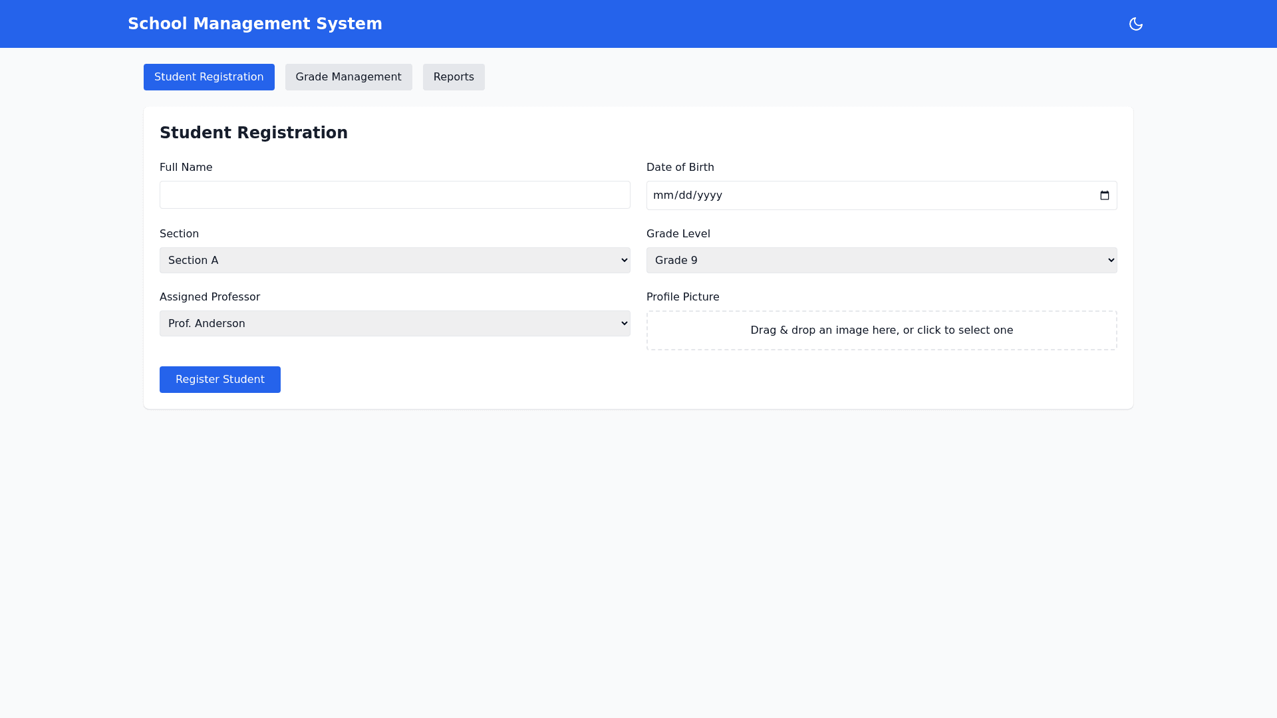Expand the Section A dropdown
Screen dimensions: 1277x718
tap(394, 261)
